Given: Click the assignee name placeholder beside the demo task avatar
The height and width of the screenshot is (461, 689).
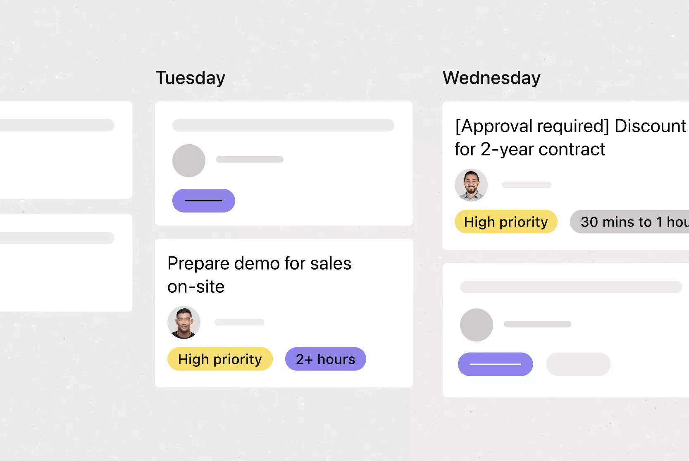Looking at the screenshot, I should pos(239,322).
